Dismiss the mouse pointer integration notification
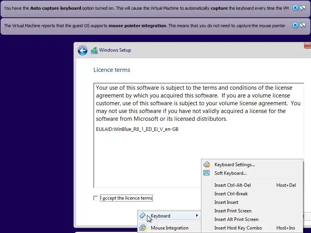 pyautogui.click(x=295, y=25)
